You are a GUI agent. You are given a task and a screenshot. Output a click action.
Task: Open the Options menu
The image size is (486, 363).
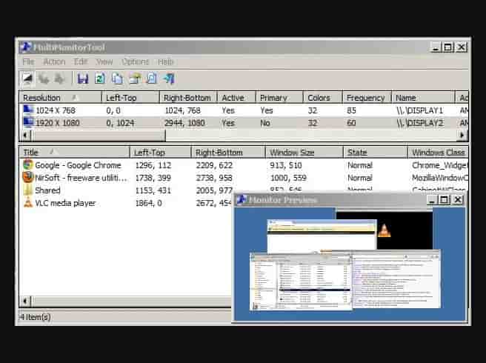pyautogui.click(x=135, y=61)
